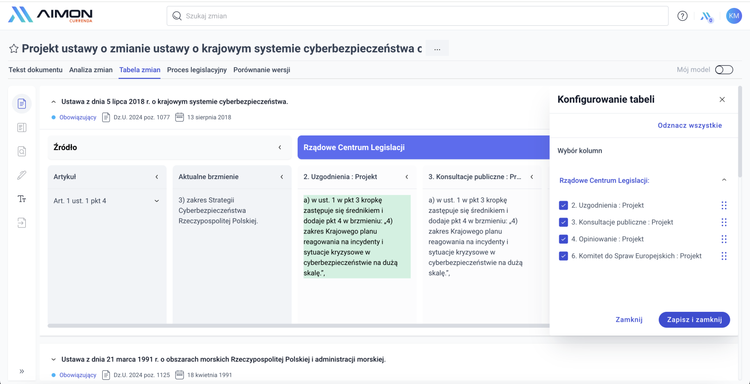Collapse the Źródło column group
Screen dimensions: 750x384
pyautogui.click(x=280, y=147)
